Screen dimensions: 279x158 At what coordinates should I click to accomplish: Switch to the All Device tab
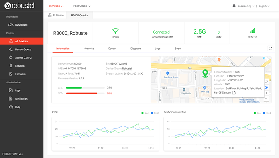pos(56,15)
